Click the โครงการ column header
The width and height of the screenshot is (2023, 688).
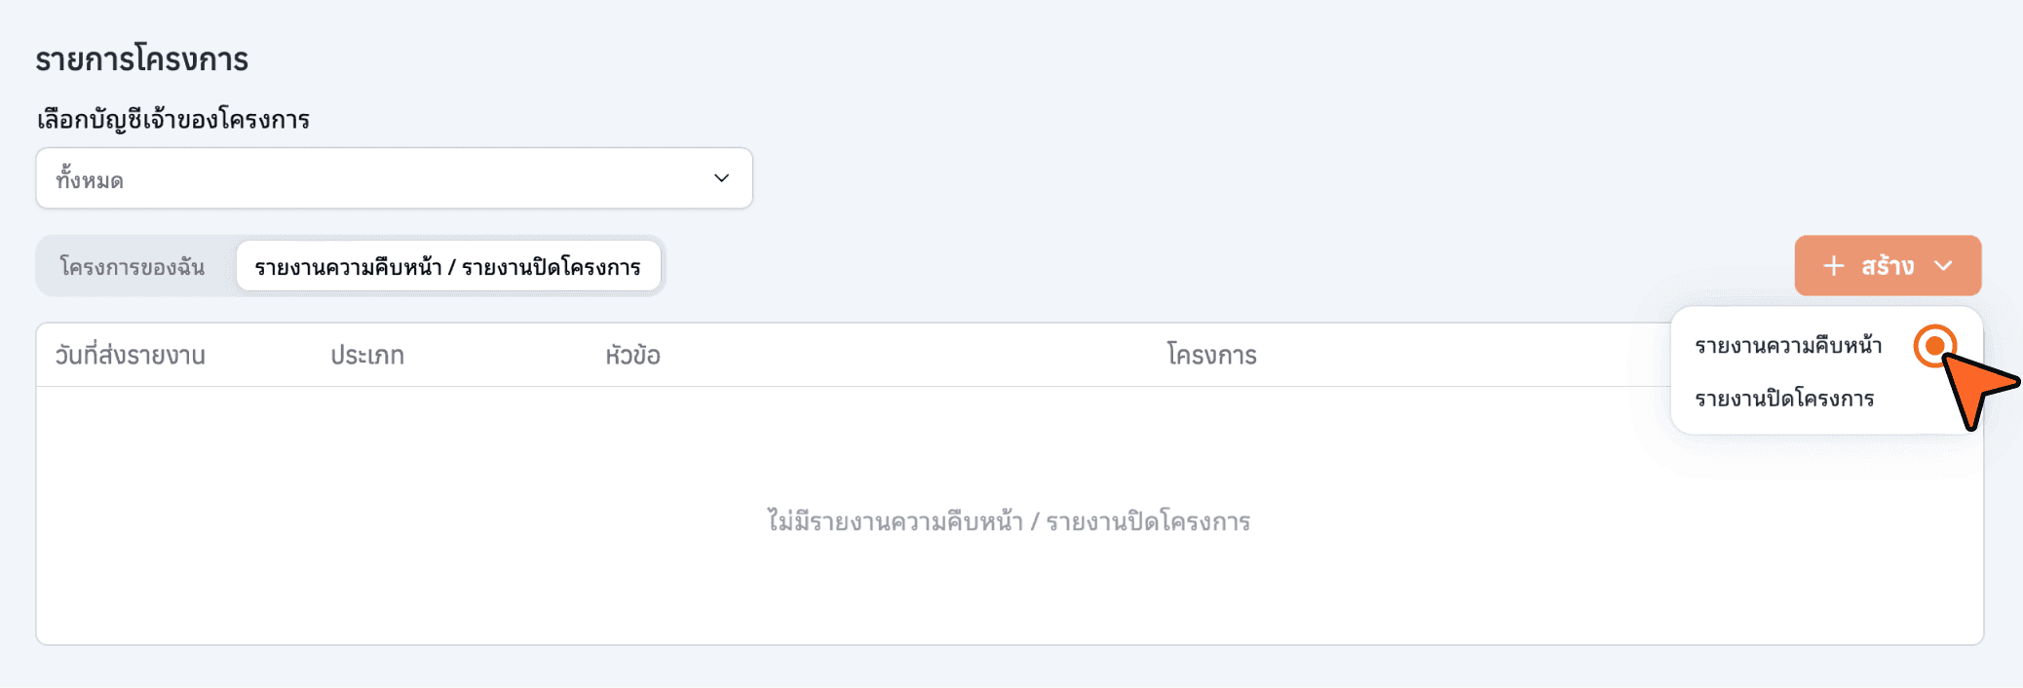1211,356
